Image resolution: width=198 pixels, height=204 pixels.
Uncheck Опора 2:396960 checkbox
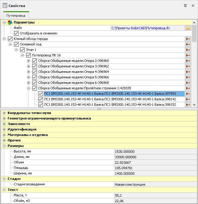35,61
